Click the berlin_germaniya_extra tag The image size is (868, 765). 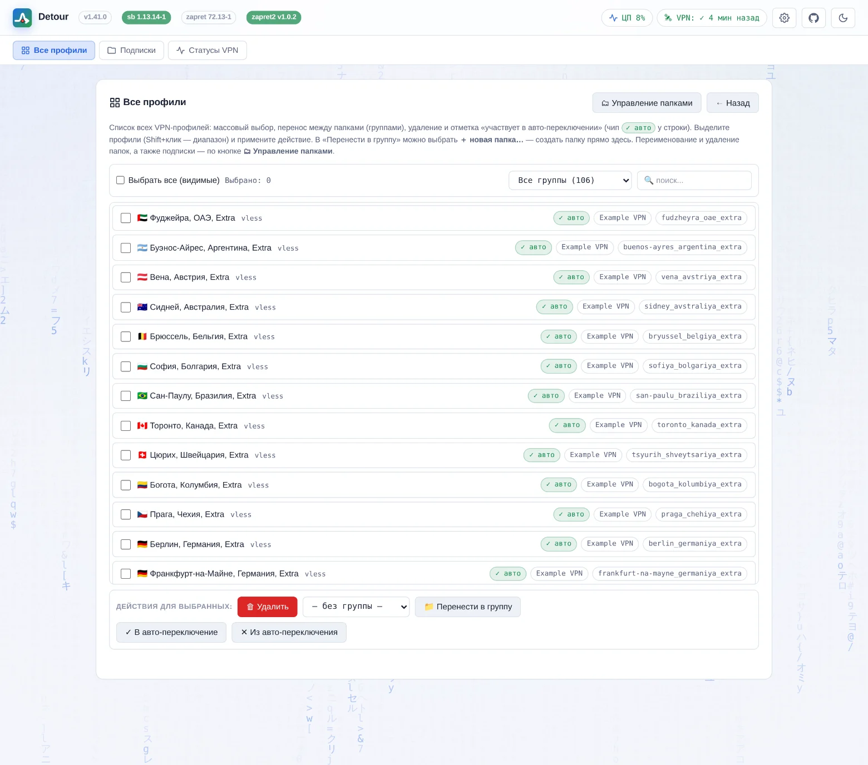click(x=695, y=544)
